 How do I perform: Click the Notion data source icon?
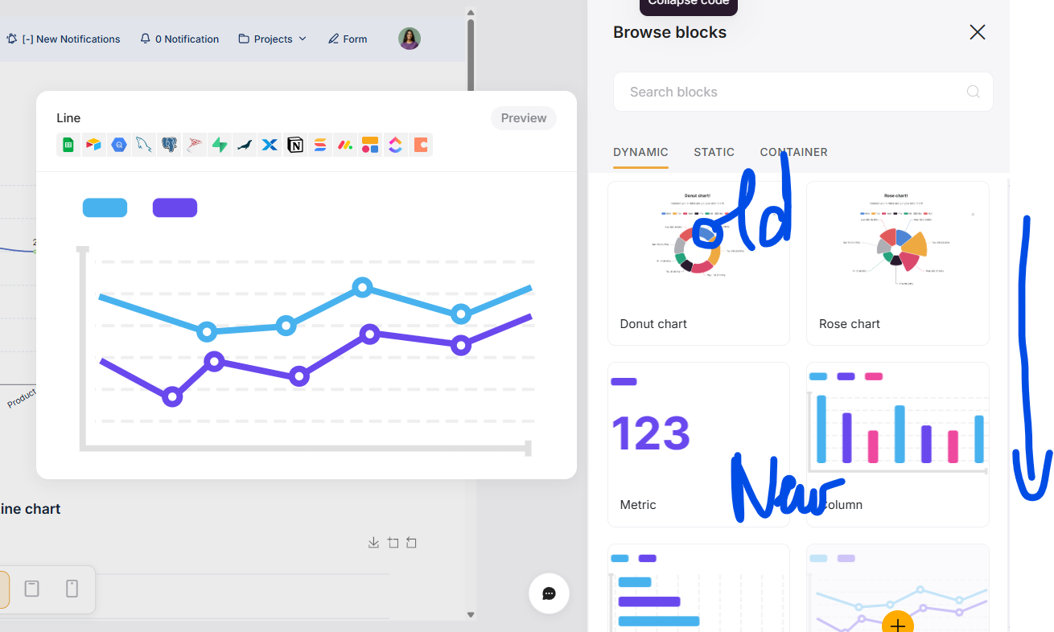pos(295,145)
